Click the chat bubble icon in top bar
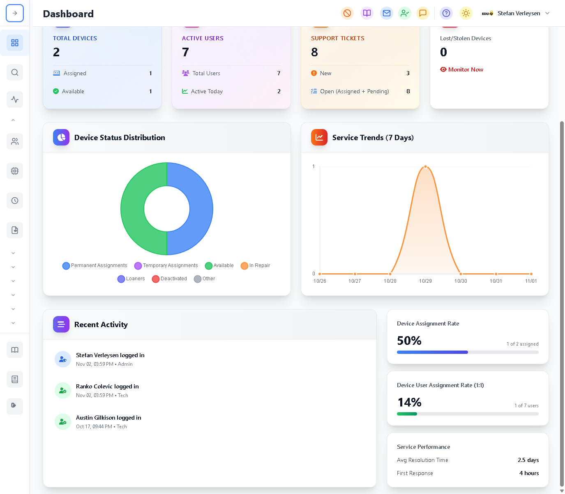 tap(423, 13)
